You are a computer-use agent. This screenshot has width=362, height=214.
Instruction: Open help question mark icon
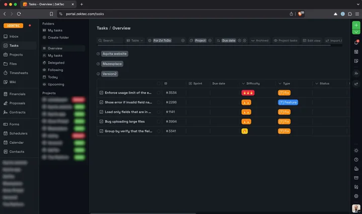click(356, 160)
